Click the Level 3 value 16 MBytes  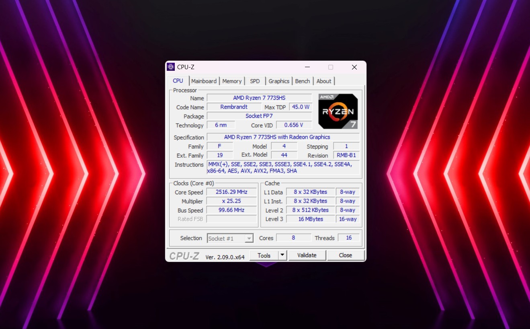click(310, 219)
